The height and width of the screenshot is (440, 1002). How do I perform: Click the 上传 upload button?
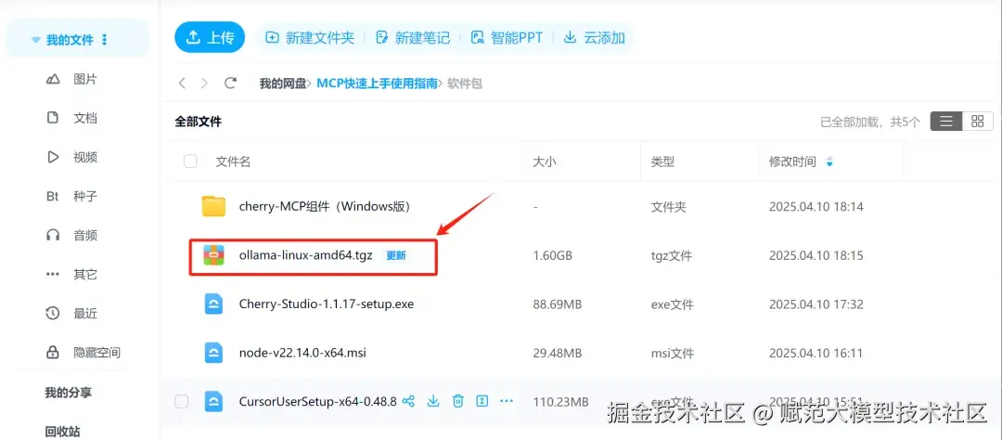[x=210, y=37]
